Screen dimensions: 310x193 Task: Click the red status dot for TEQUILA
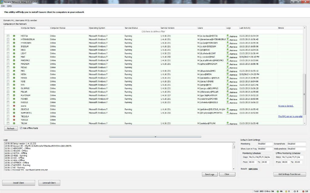(x=14, y=116)
